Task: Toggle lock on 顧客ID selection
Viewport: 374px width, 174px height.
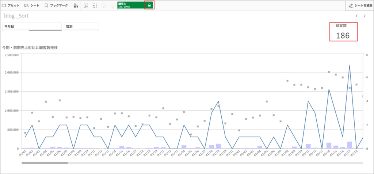Action: click(149, 5)
